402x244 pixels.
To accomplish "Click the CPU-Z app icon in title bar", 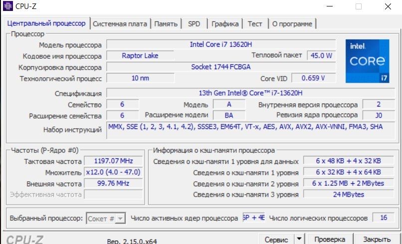I will (7, 6).
